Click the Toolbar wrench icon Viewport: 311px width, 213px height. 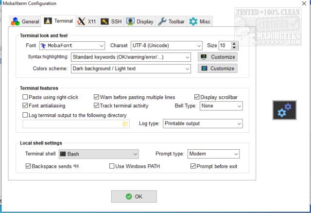(x=162, y=21)
